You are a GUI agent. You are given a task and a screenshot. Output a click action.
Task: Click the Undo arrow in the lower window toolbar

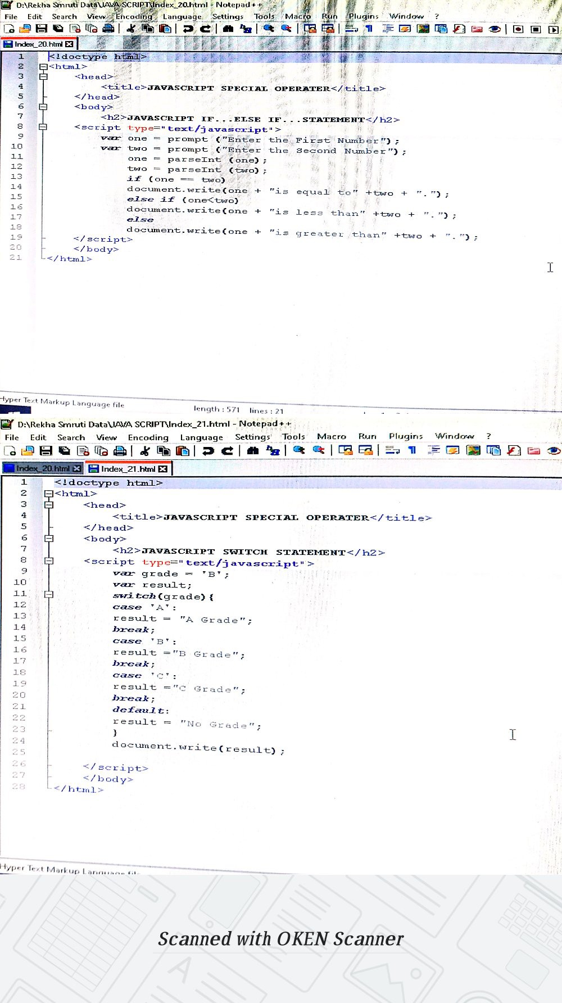[208, 450]
